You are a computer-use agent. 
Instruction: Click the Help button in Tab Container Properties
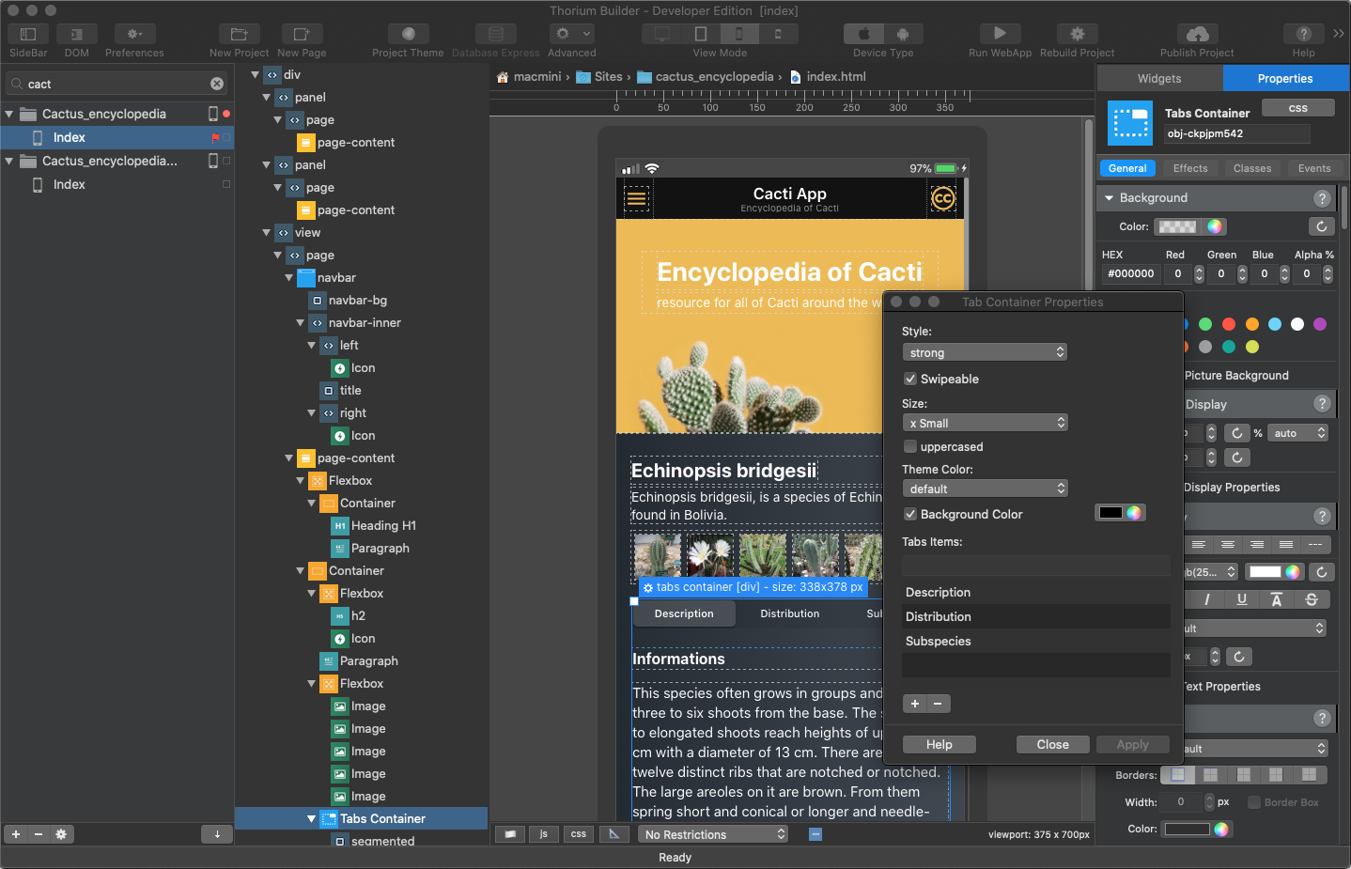click(939, 744)
